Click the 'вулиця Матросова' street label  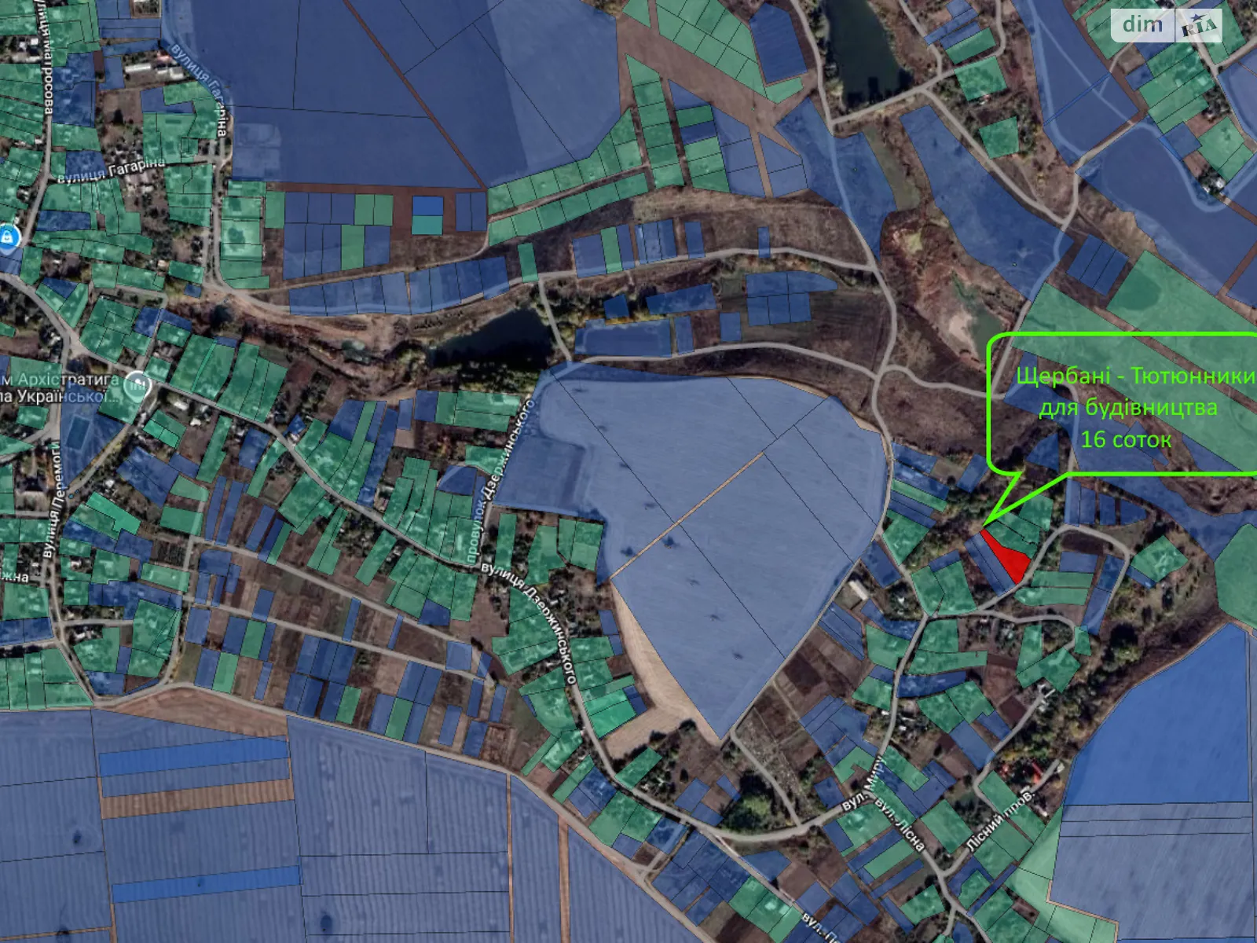point(46,63)
